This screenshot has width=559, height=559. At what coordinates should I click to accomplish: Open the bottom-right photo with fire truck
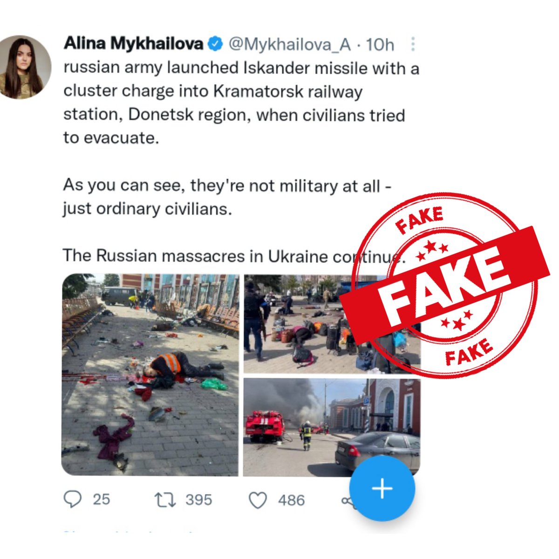coord(332,427)
